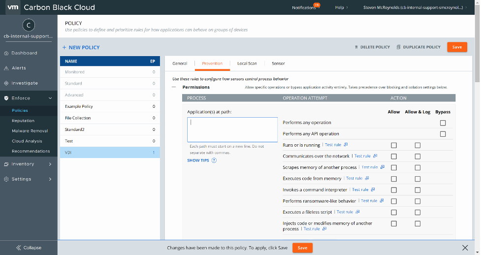Click the top orange Save button
Screen dimensions: 481x255
click(x=457, y=47)
